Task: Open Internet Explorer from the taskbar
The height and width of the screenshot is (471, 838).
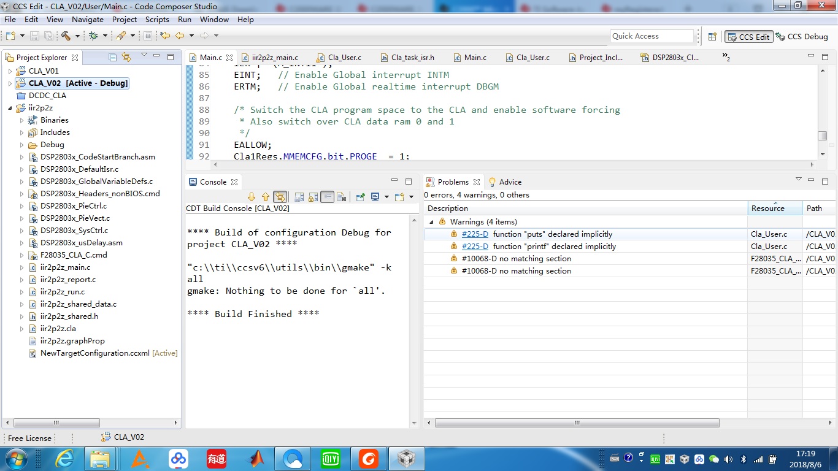Action: [x=64, y=459]
